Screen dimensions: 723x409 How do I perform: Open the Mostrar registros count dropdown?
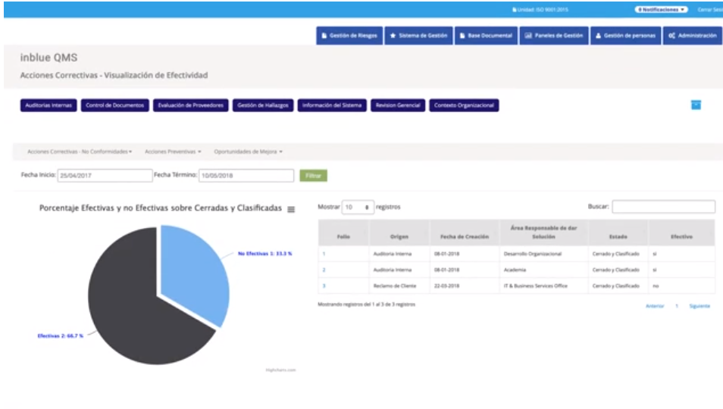[358, 207]
